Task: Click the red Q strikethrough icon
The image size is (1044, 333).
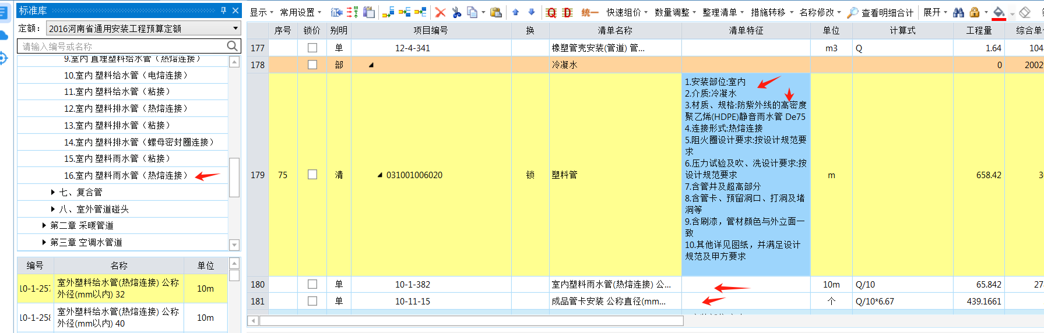Action: 551,12
